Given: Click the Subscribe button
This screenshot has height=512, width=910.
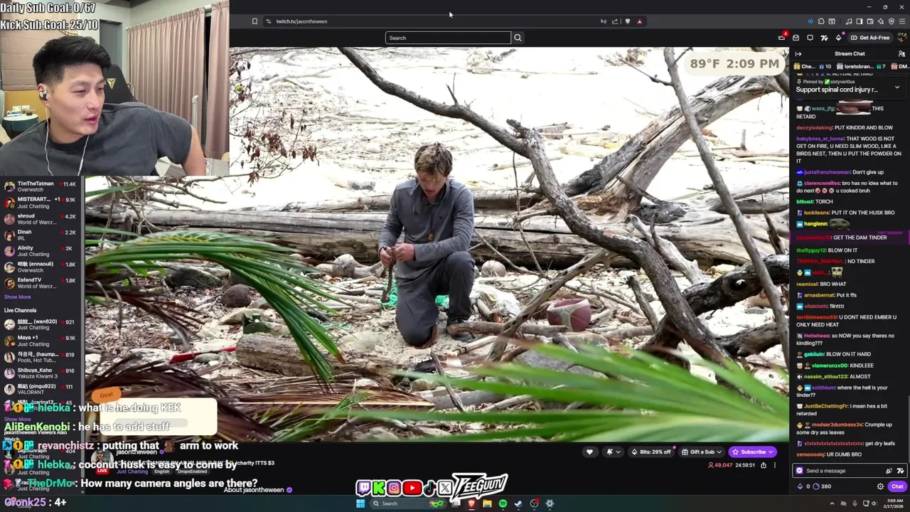Looking at the screenshot, I should [752, 452].
